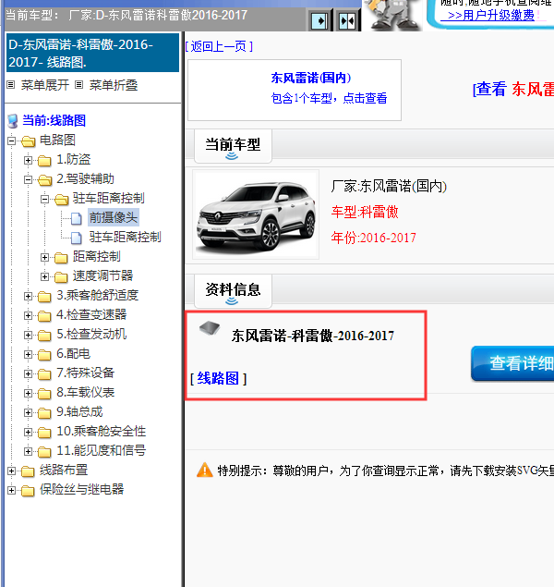Viewport: 554px width, 587px height.
Task: Click 菜单折叠 to collapse all menus
Action: coord(114,85)
